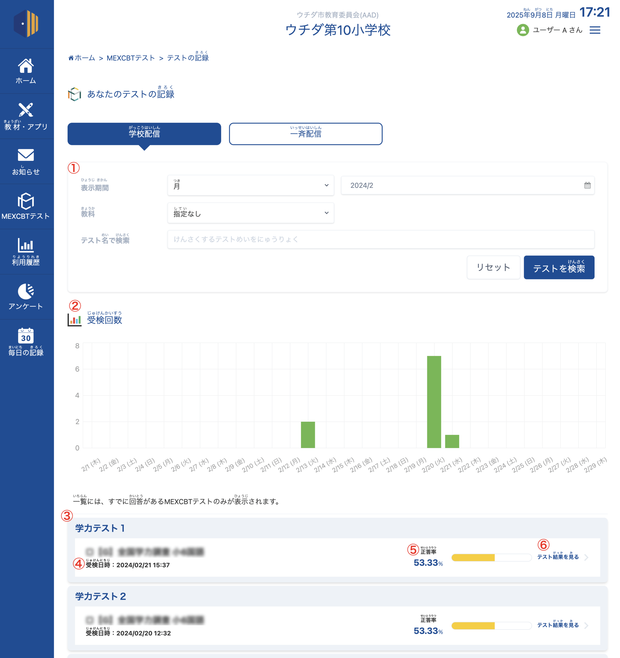Open アンケート from the sidebar pie chart icon

click(x=26, y=291)
